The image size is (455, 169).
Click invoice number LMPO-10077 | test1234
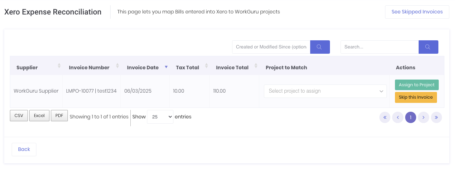[91, 91]
